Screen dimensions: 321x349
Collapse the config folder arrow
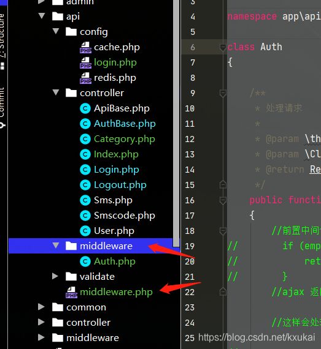(x=56, y=31)
